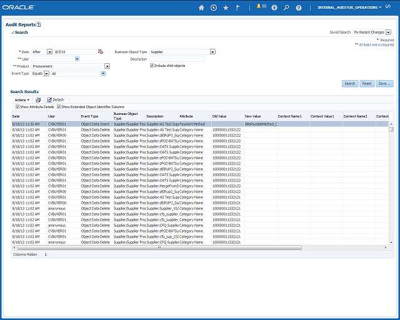Viewport: 400px width, 320px height.
Task: Toggle Show Attribute Details checkbox
Action: click(x=17, y=107)
